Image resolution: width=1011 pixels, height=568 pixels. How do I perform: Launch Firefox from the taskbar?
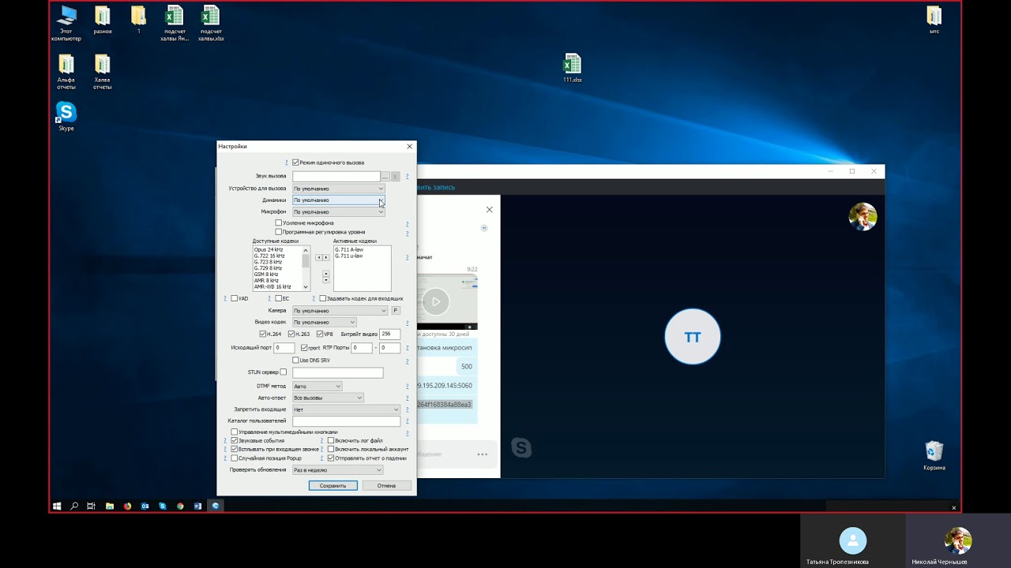(x=127, y=506)
